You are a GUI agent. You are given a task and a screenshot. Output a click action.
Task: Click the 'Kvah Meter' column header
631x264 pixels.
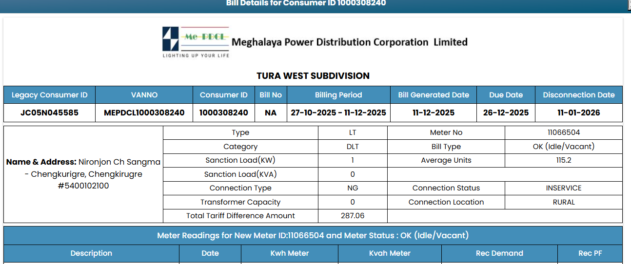click(390, 253)
